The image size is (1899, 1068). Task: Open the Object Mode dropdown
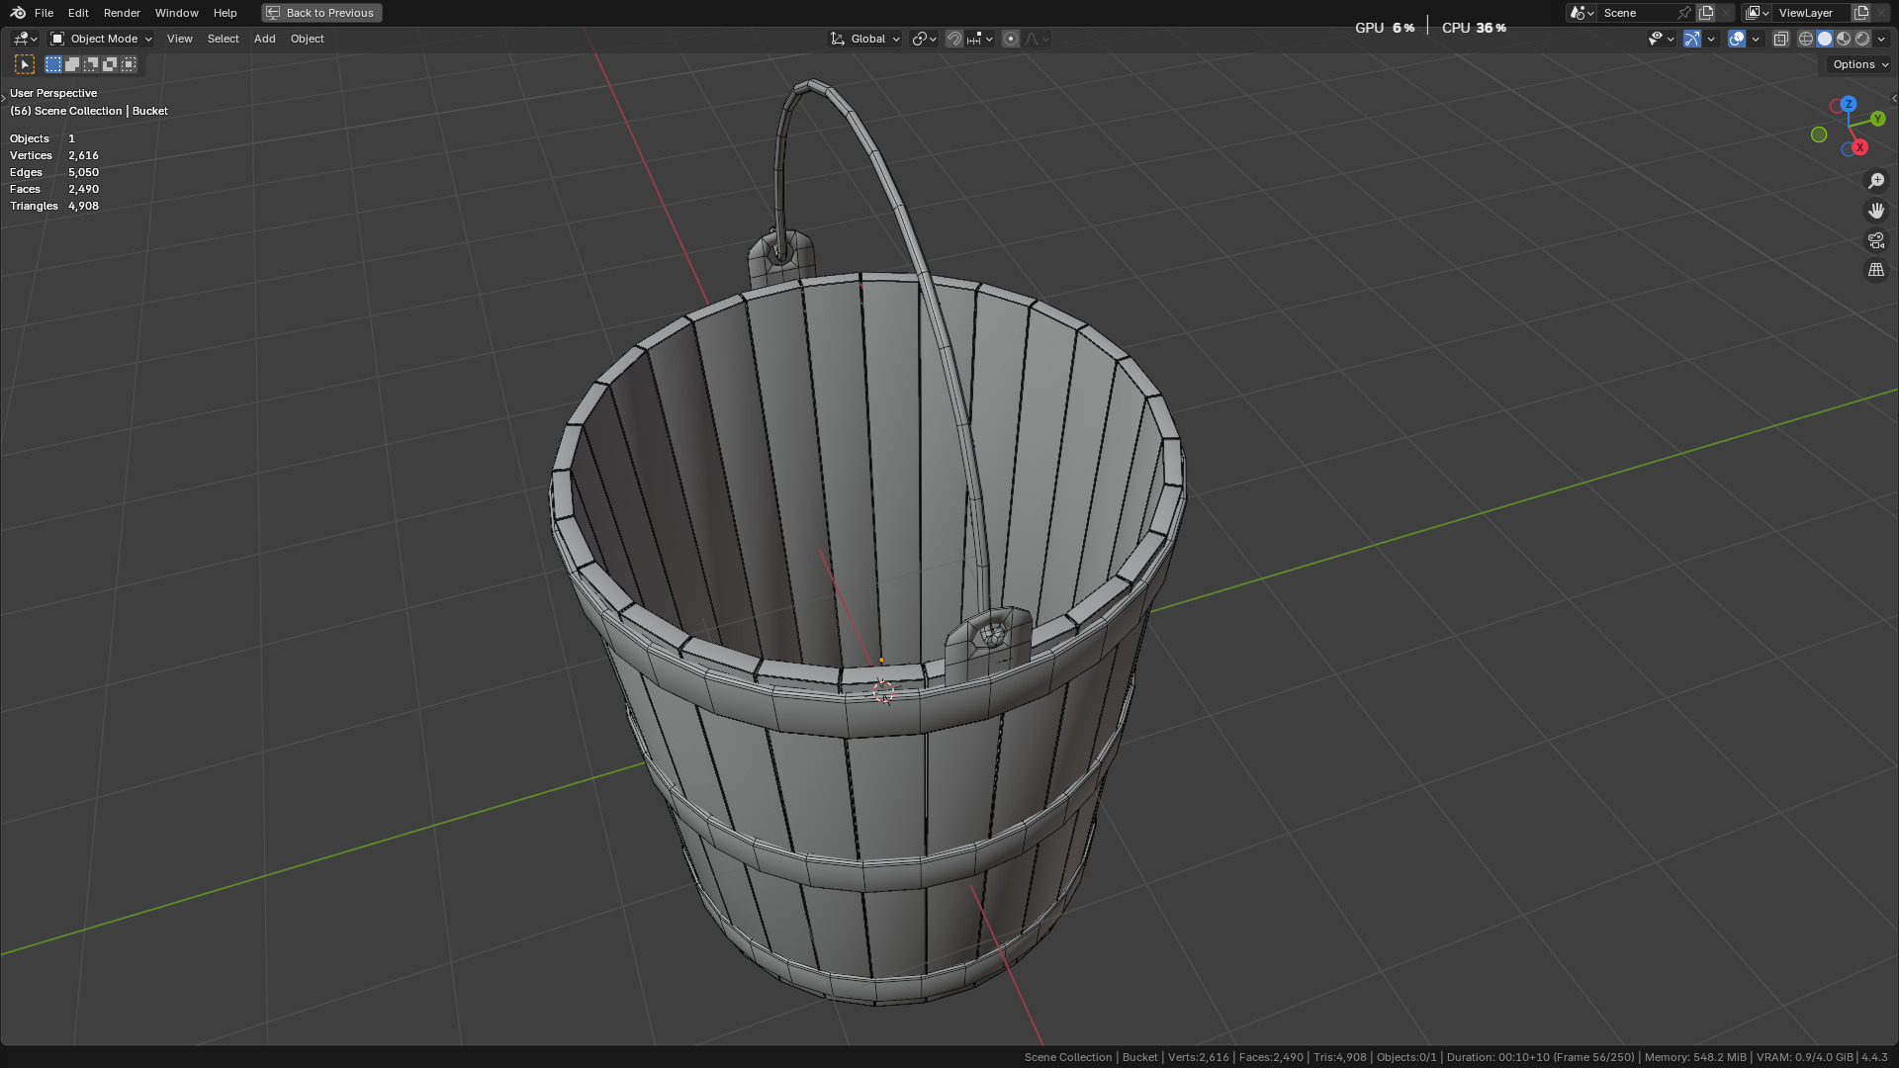[101, 39]
